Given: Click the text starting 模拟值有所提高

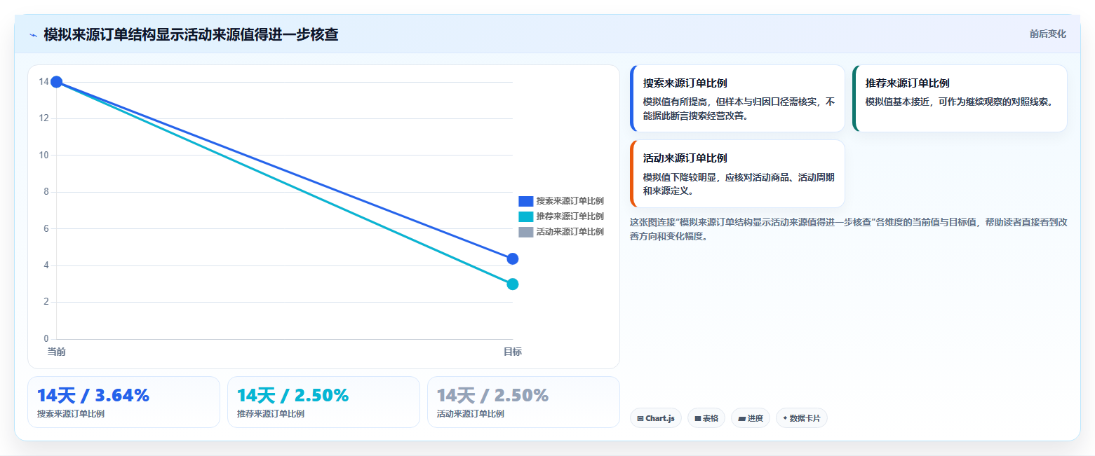Looking at the screenshot, I should (x=739, y=109).
